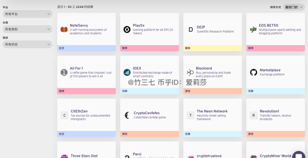Click the IDEX blue chart logo

click(127, 73)
